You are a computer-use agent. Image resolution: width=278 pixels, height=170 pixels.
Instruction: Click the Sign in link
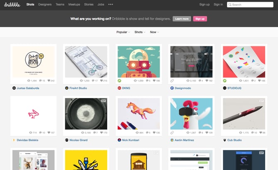click(x=218, y=5)
